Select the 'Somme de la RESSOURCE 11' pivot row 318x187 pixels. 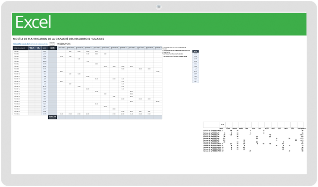pyautogui.click(x=253, y=149)
